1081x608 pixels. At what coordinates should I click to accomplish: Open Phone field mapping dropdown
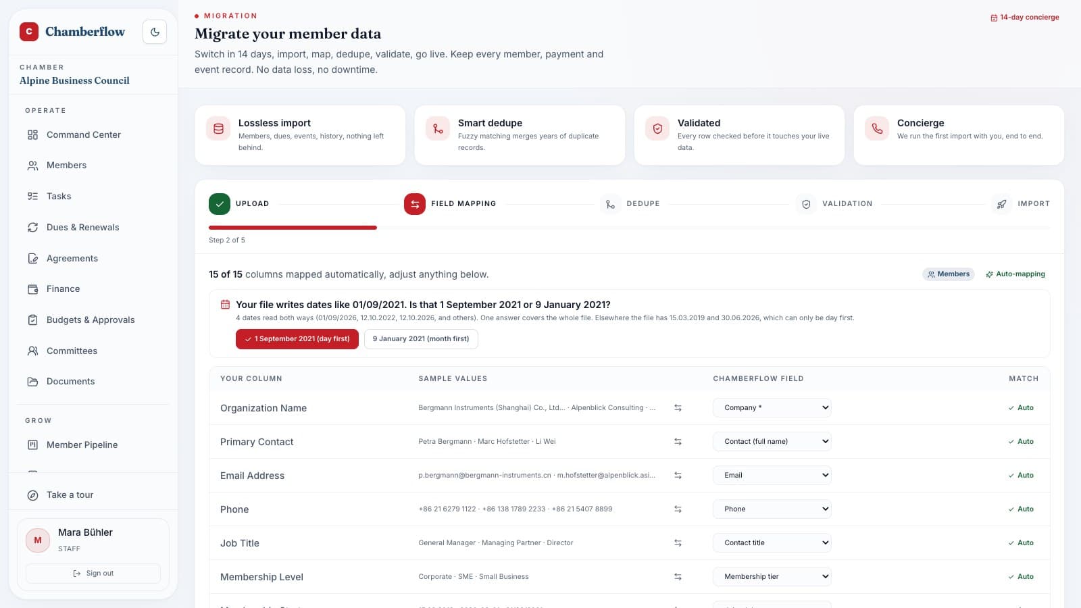(x=772, y=509)
